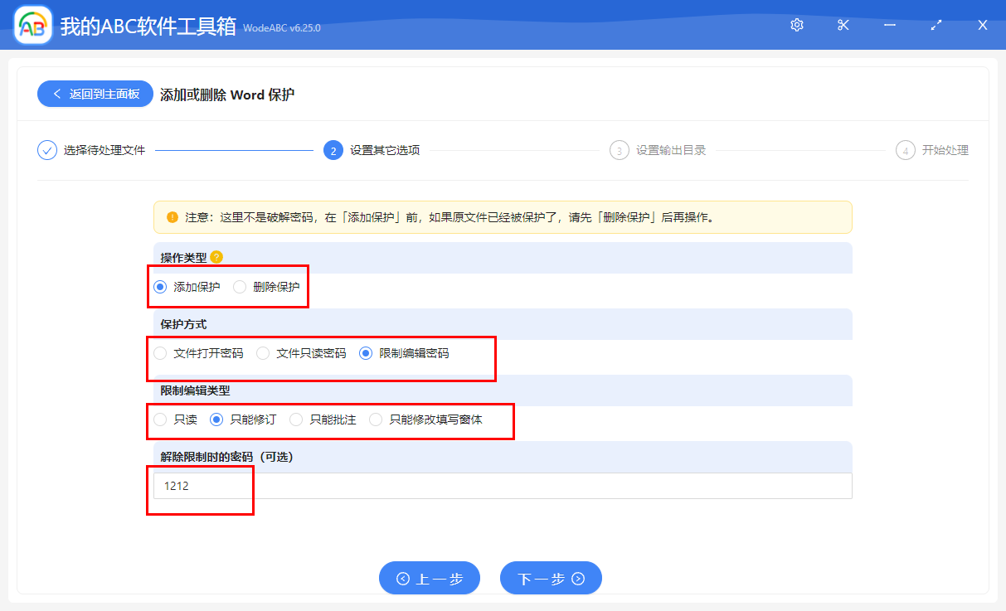Screen dimensions: 1006x611
Task: Click 返回到主面板 to go back
Action: 95,94
